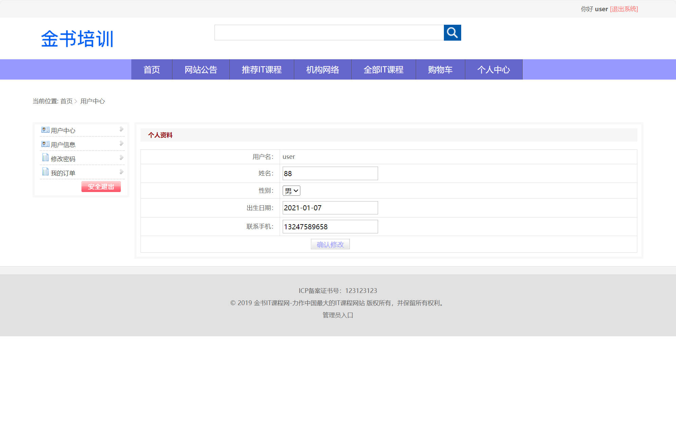Click the document icon beside 我的订单
Viewport: 676px width, 424px height.
pos(45,172)
